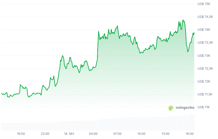Image resolution: width=218 pixels, height=139 pixels.
Task: Select the US$ 74,5K axis label
Action: pyautogui.click(x=206, y=17)
